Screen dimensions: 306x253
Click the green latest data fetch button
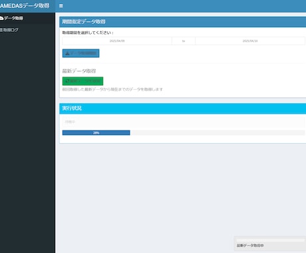coord(82,81)
